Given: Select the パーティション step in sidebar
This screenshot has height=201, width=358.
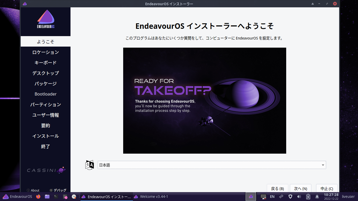Looking at the screenshot, I should (x=46, y=104).
